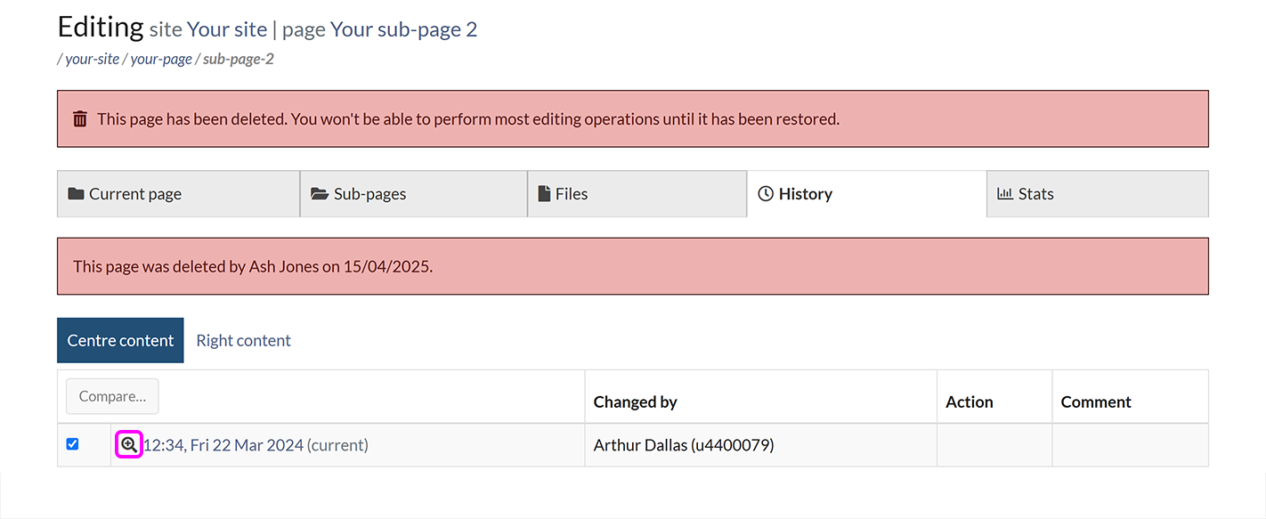Click the Changed by column header
The width and height of the screenshot is (1266, 519).
pos(635,402)
